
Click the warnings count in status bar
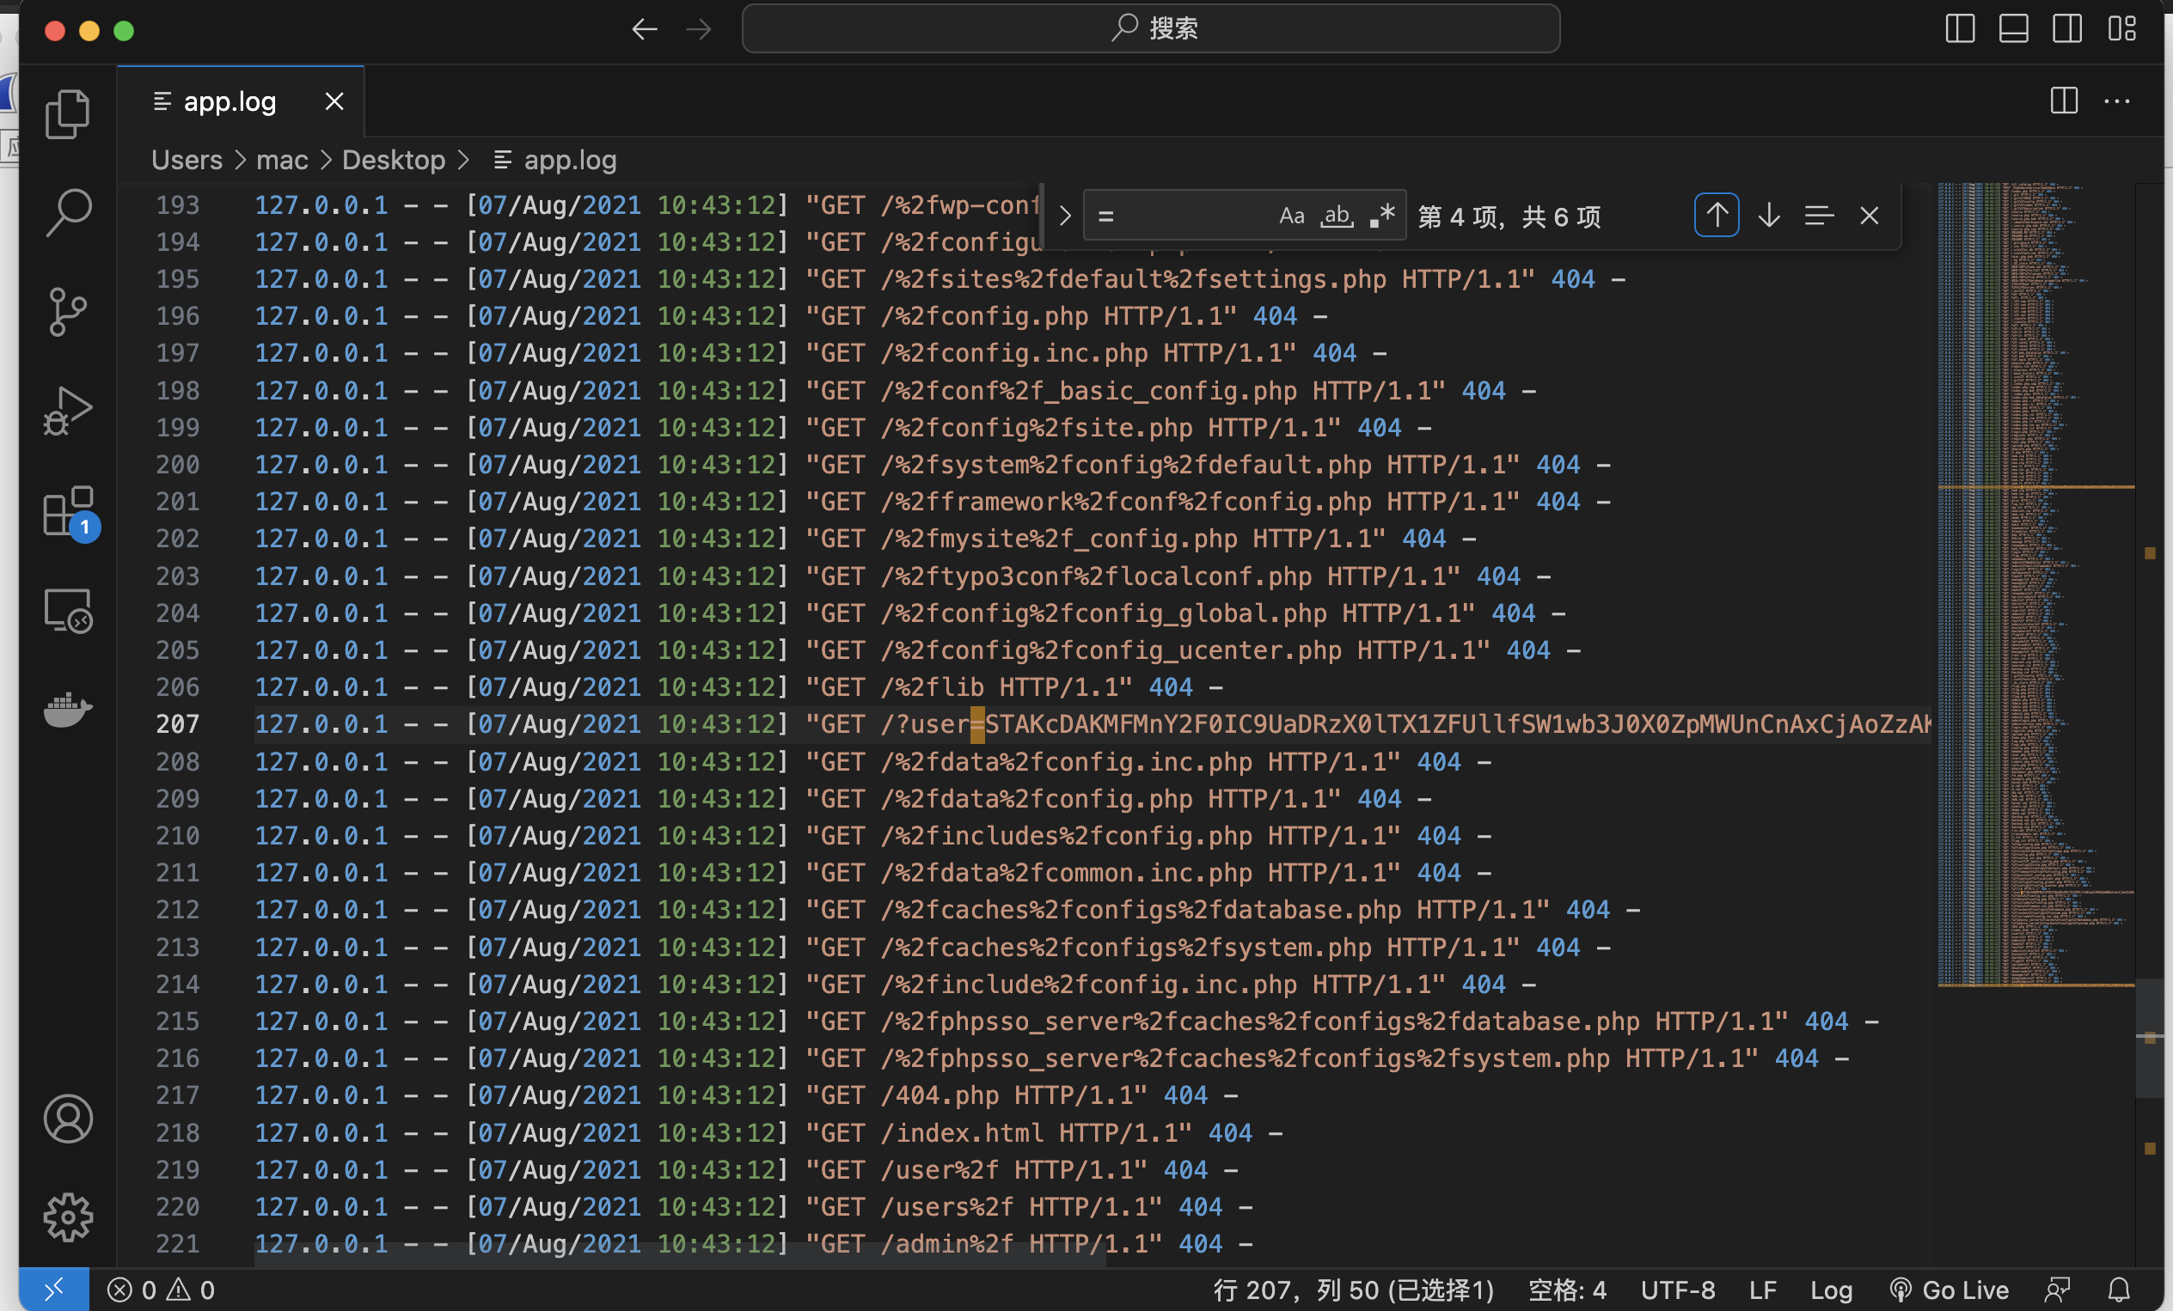[192, 1290]
